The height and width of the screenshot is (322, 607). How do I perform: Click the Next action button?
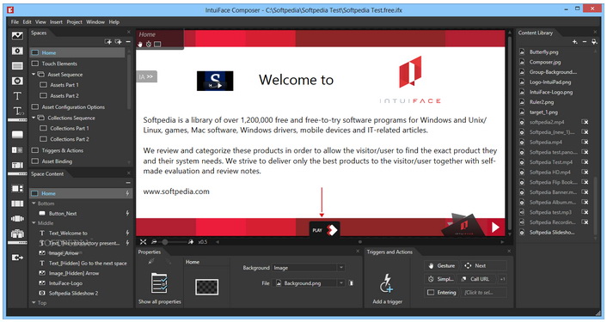point(484,265)
